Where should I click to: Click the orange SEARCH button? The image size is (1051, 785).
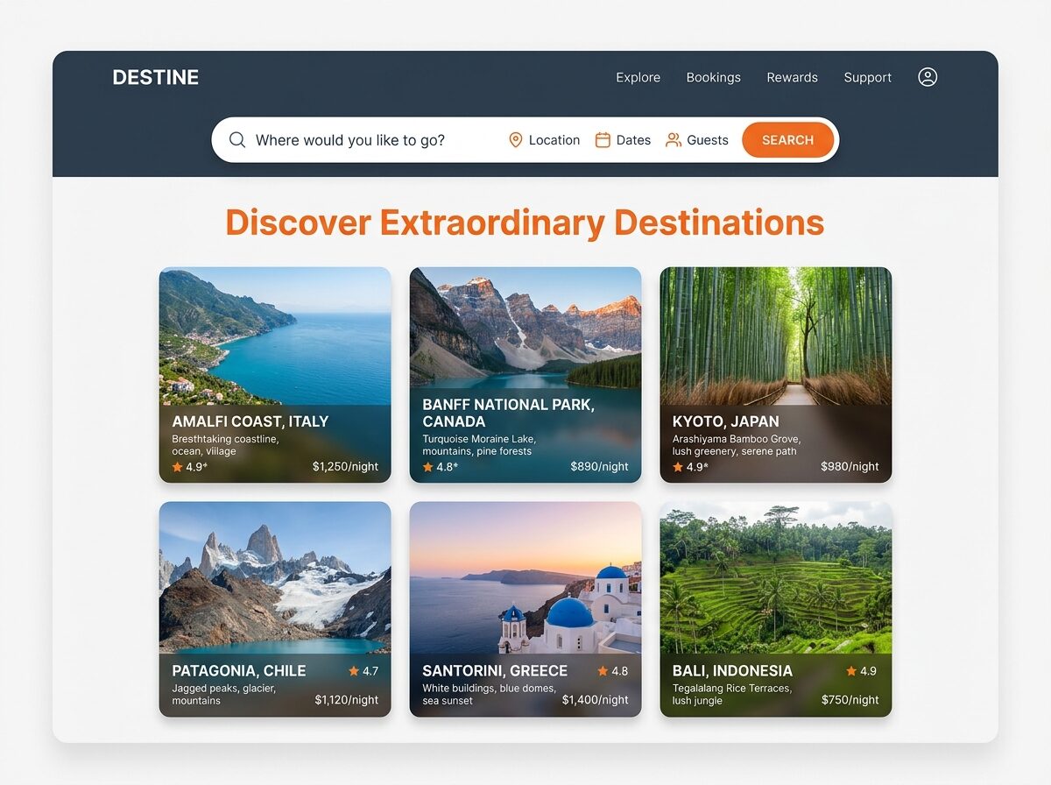[788, 140]
